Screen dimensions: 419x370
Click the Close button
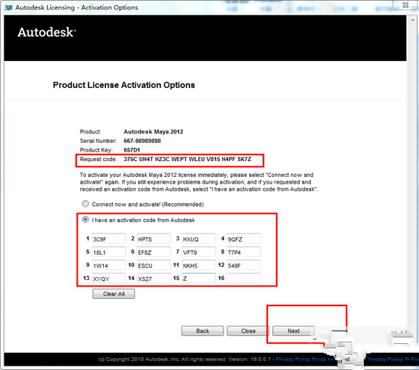coord(248,331)
